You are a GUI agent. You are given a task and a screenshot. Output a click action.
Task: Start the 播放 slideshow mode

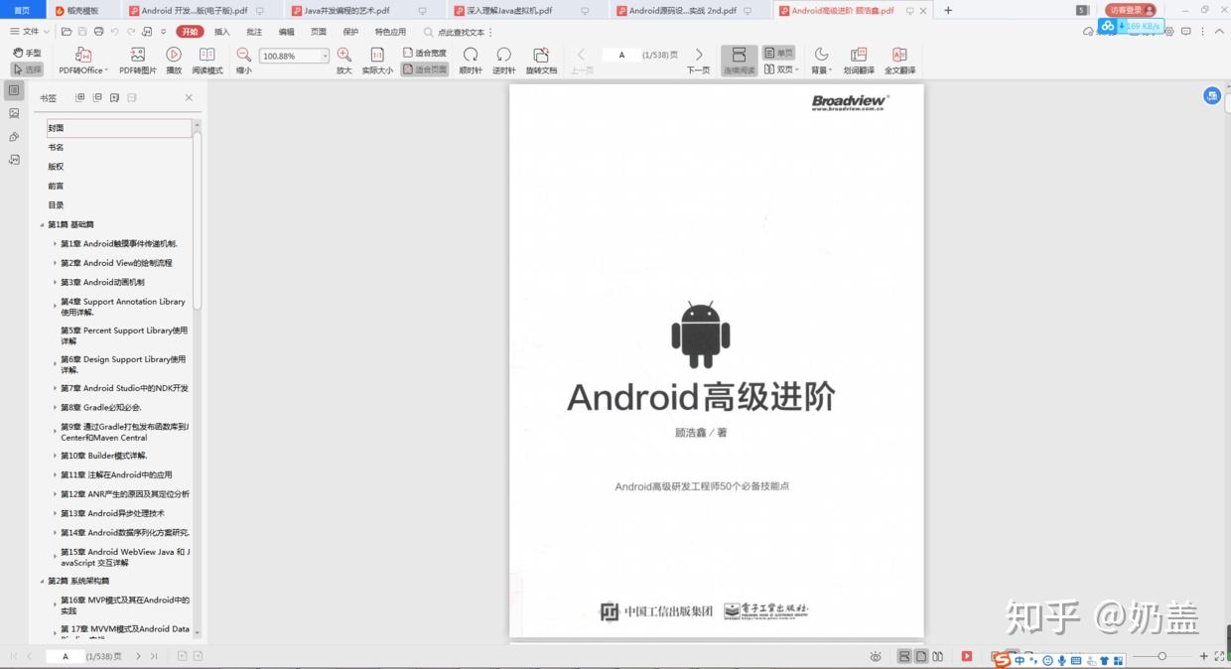coord(174,60)
